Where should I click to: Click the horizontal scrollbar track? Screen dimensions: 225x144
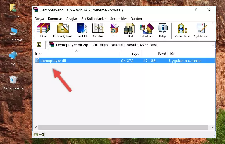point(123,127)
